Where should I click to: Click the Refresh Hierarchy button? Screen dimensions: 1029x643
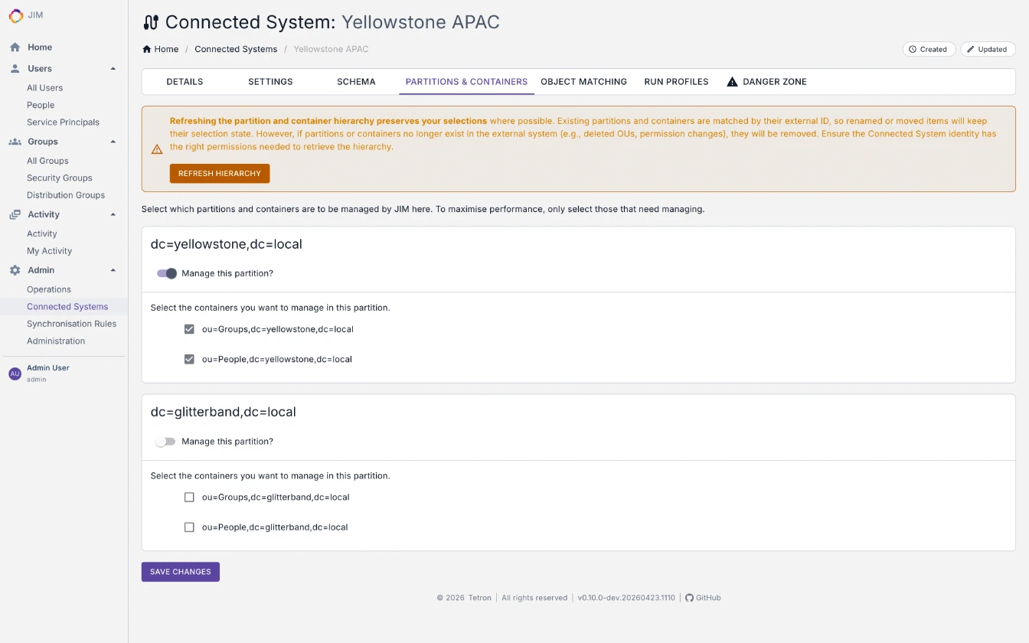[220, 173]
